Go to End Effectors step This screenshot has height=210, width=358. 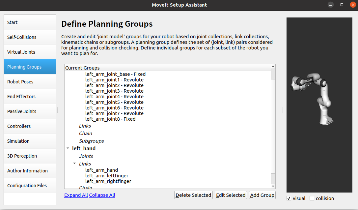coord(30,97)
